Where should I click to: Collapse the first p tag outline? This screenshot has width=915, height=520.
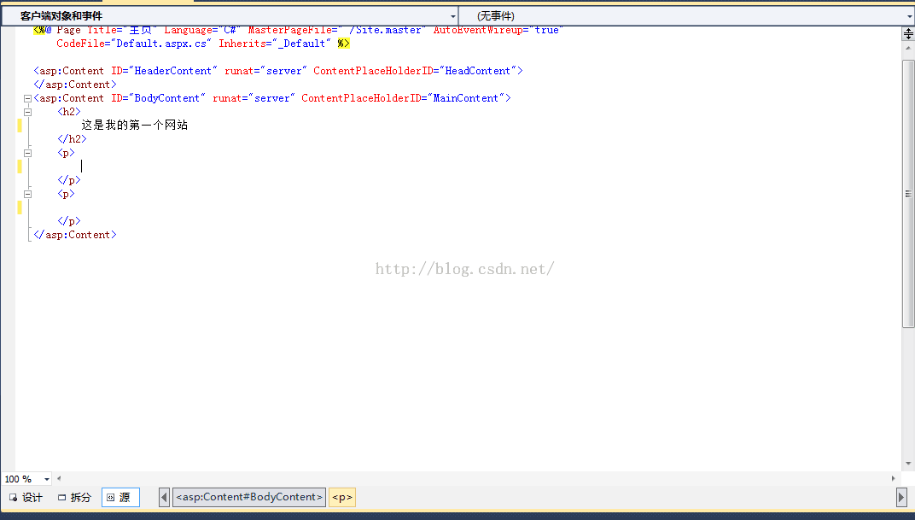[27, 153]
